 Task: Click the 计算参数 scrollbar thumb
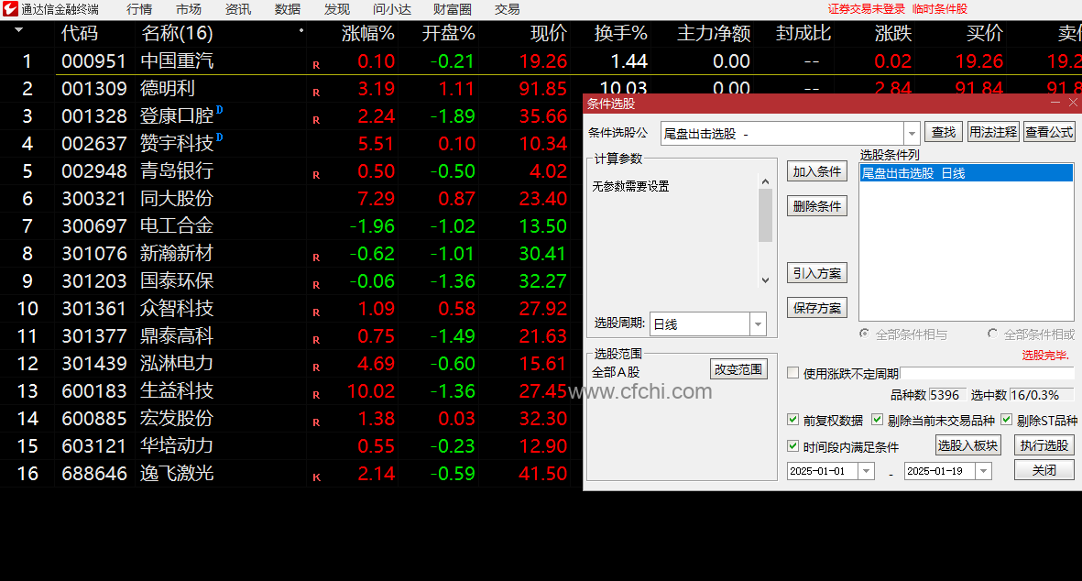coord(765,215)
